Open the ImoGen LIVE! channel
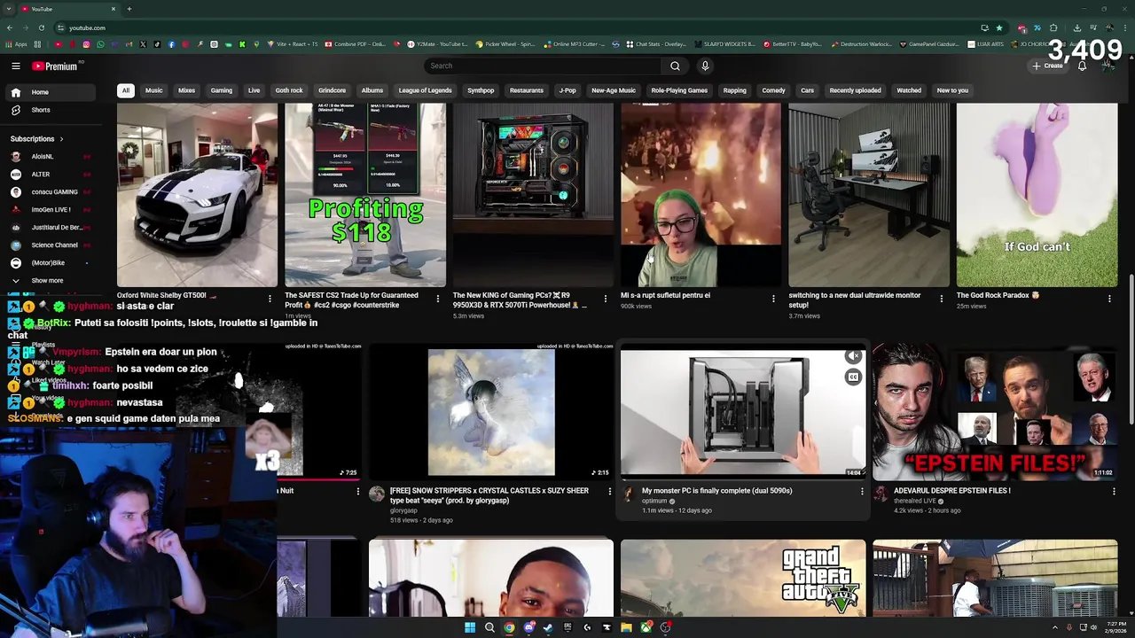 pos(51,210)
